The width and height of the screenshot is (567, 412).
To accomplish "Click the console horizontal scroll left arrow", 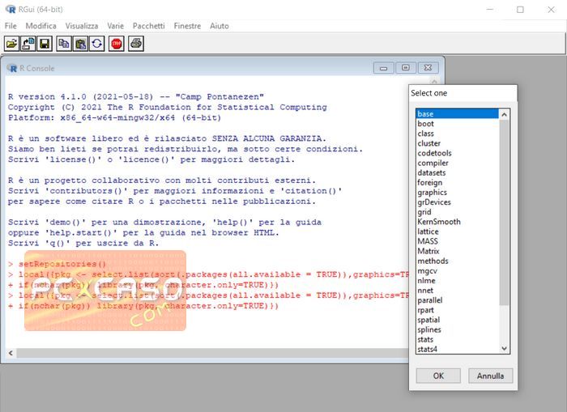I will coord(11,353).
